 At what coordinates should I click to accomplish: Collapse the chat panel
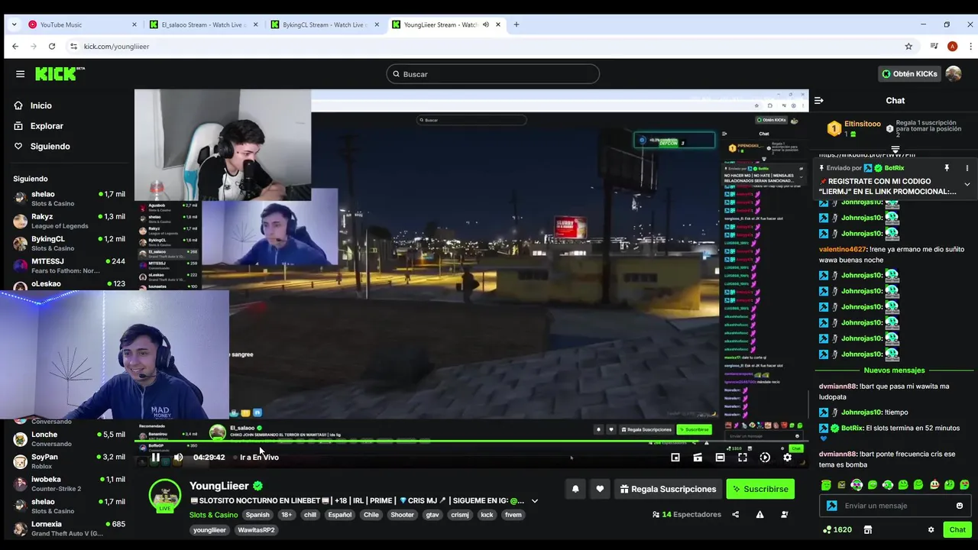point(818,100)
